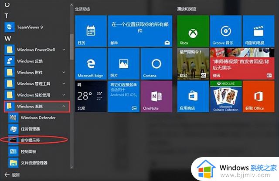Click the 生活动态 group title

(x=82, y=9)
